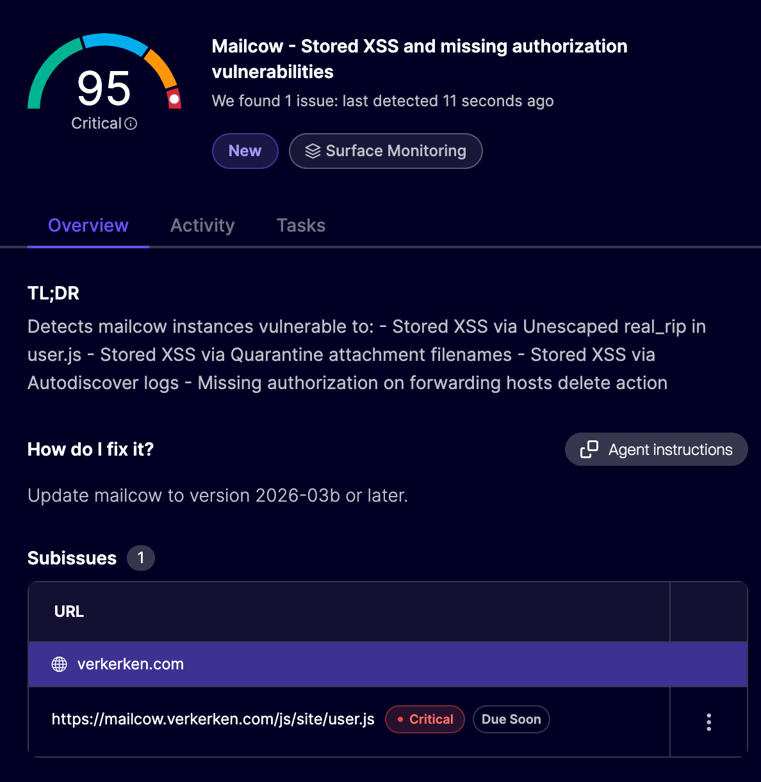This screenshot has width=761, height=782.
Task: Click the Critical red status dot
Action: point(400,719)
